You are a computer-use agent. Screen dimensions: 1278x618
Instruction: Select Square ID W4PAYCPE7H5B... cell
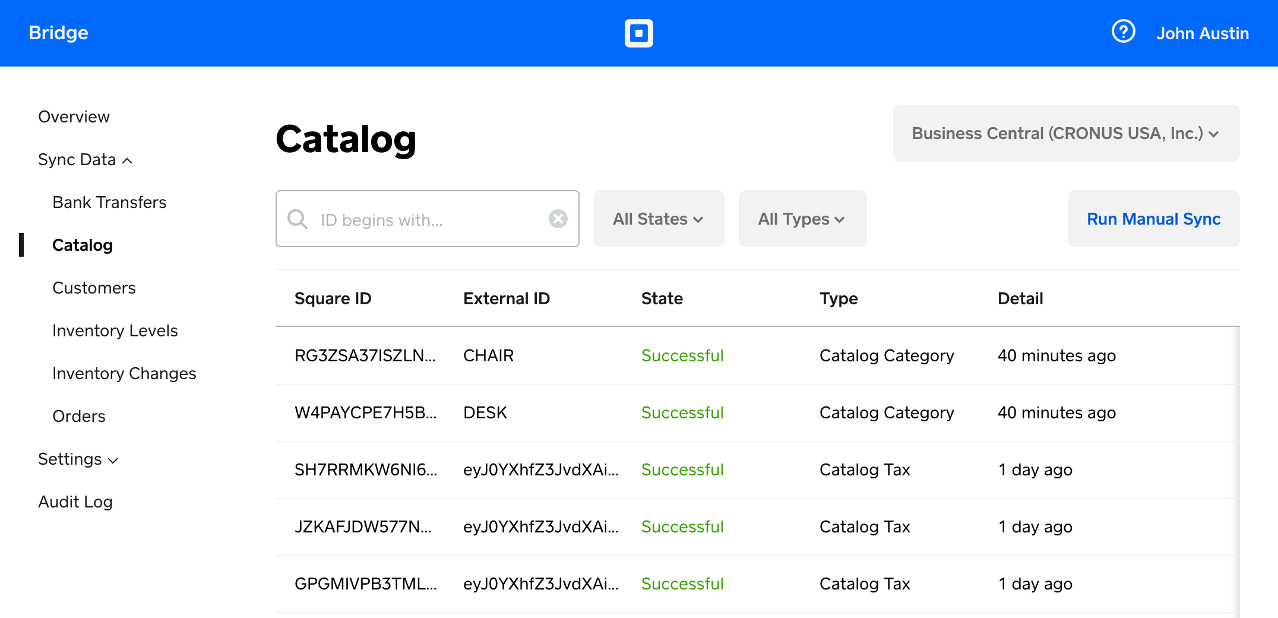click(366, 412)
